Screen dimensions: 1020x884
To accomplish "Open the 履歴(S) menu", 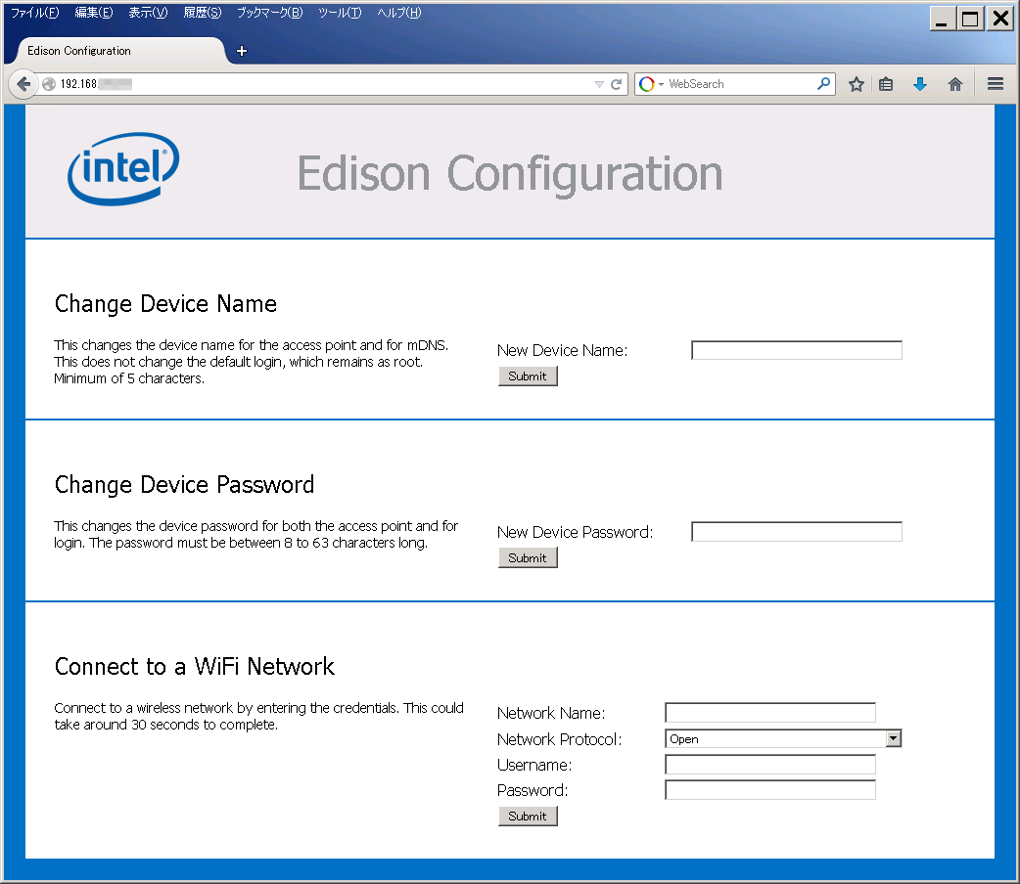I will (x=203, y=13).
